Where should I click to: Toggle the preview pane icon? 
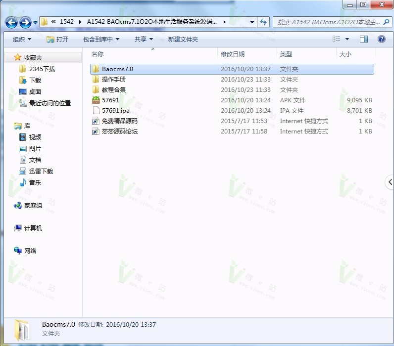click(x=364, y=39)
